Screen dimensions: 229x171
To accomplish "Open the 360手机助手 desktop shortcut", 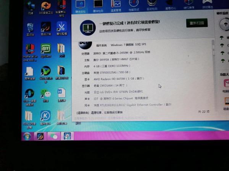I will (46, 74).
